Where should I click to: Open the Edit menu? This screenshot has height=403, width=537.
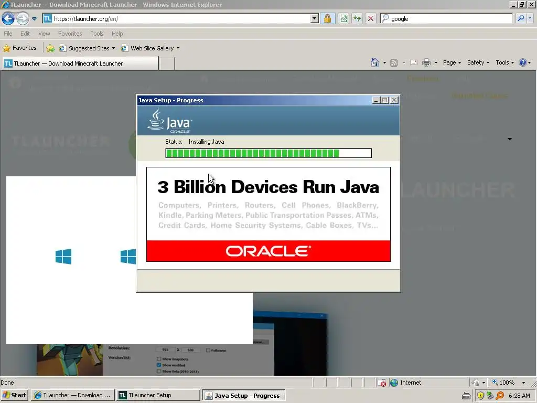(x=25, y=34)
